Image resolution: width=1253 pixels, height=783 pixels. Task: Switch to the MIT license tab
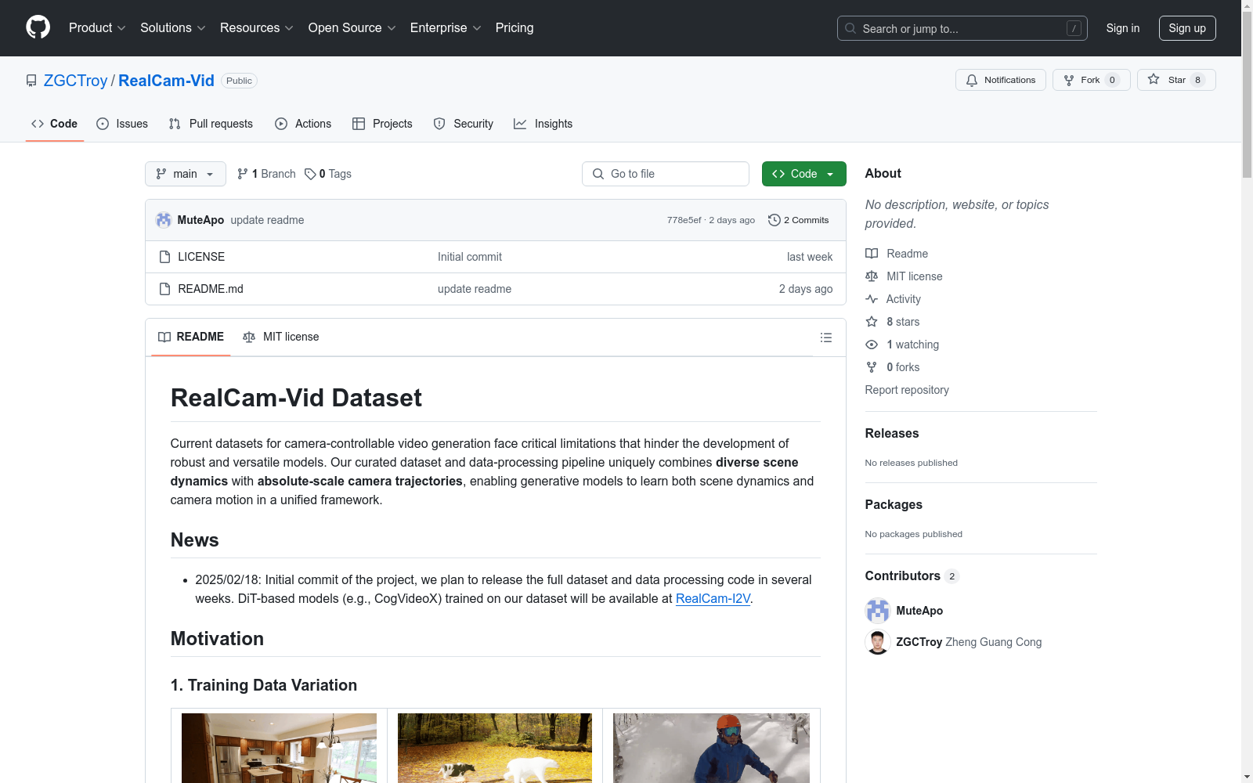(x=281, y=337)
